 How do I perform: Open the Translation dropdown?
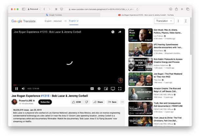tap(164, 21)
